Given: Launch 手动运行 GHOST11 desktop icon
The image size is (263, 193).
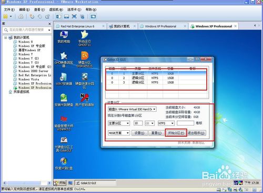Looking at the screenshot, I should click(x=85, y=38).
